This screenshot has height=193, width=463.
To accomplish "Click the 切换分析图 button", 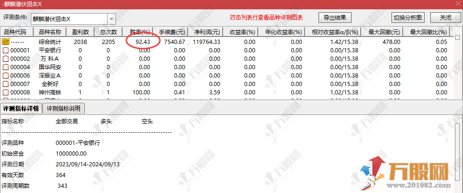I will (x=408, y=18).
